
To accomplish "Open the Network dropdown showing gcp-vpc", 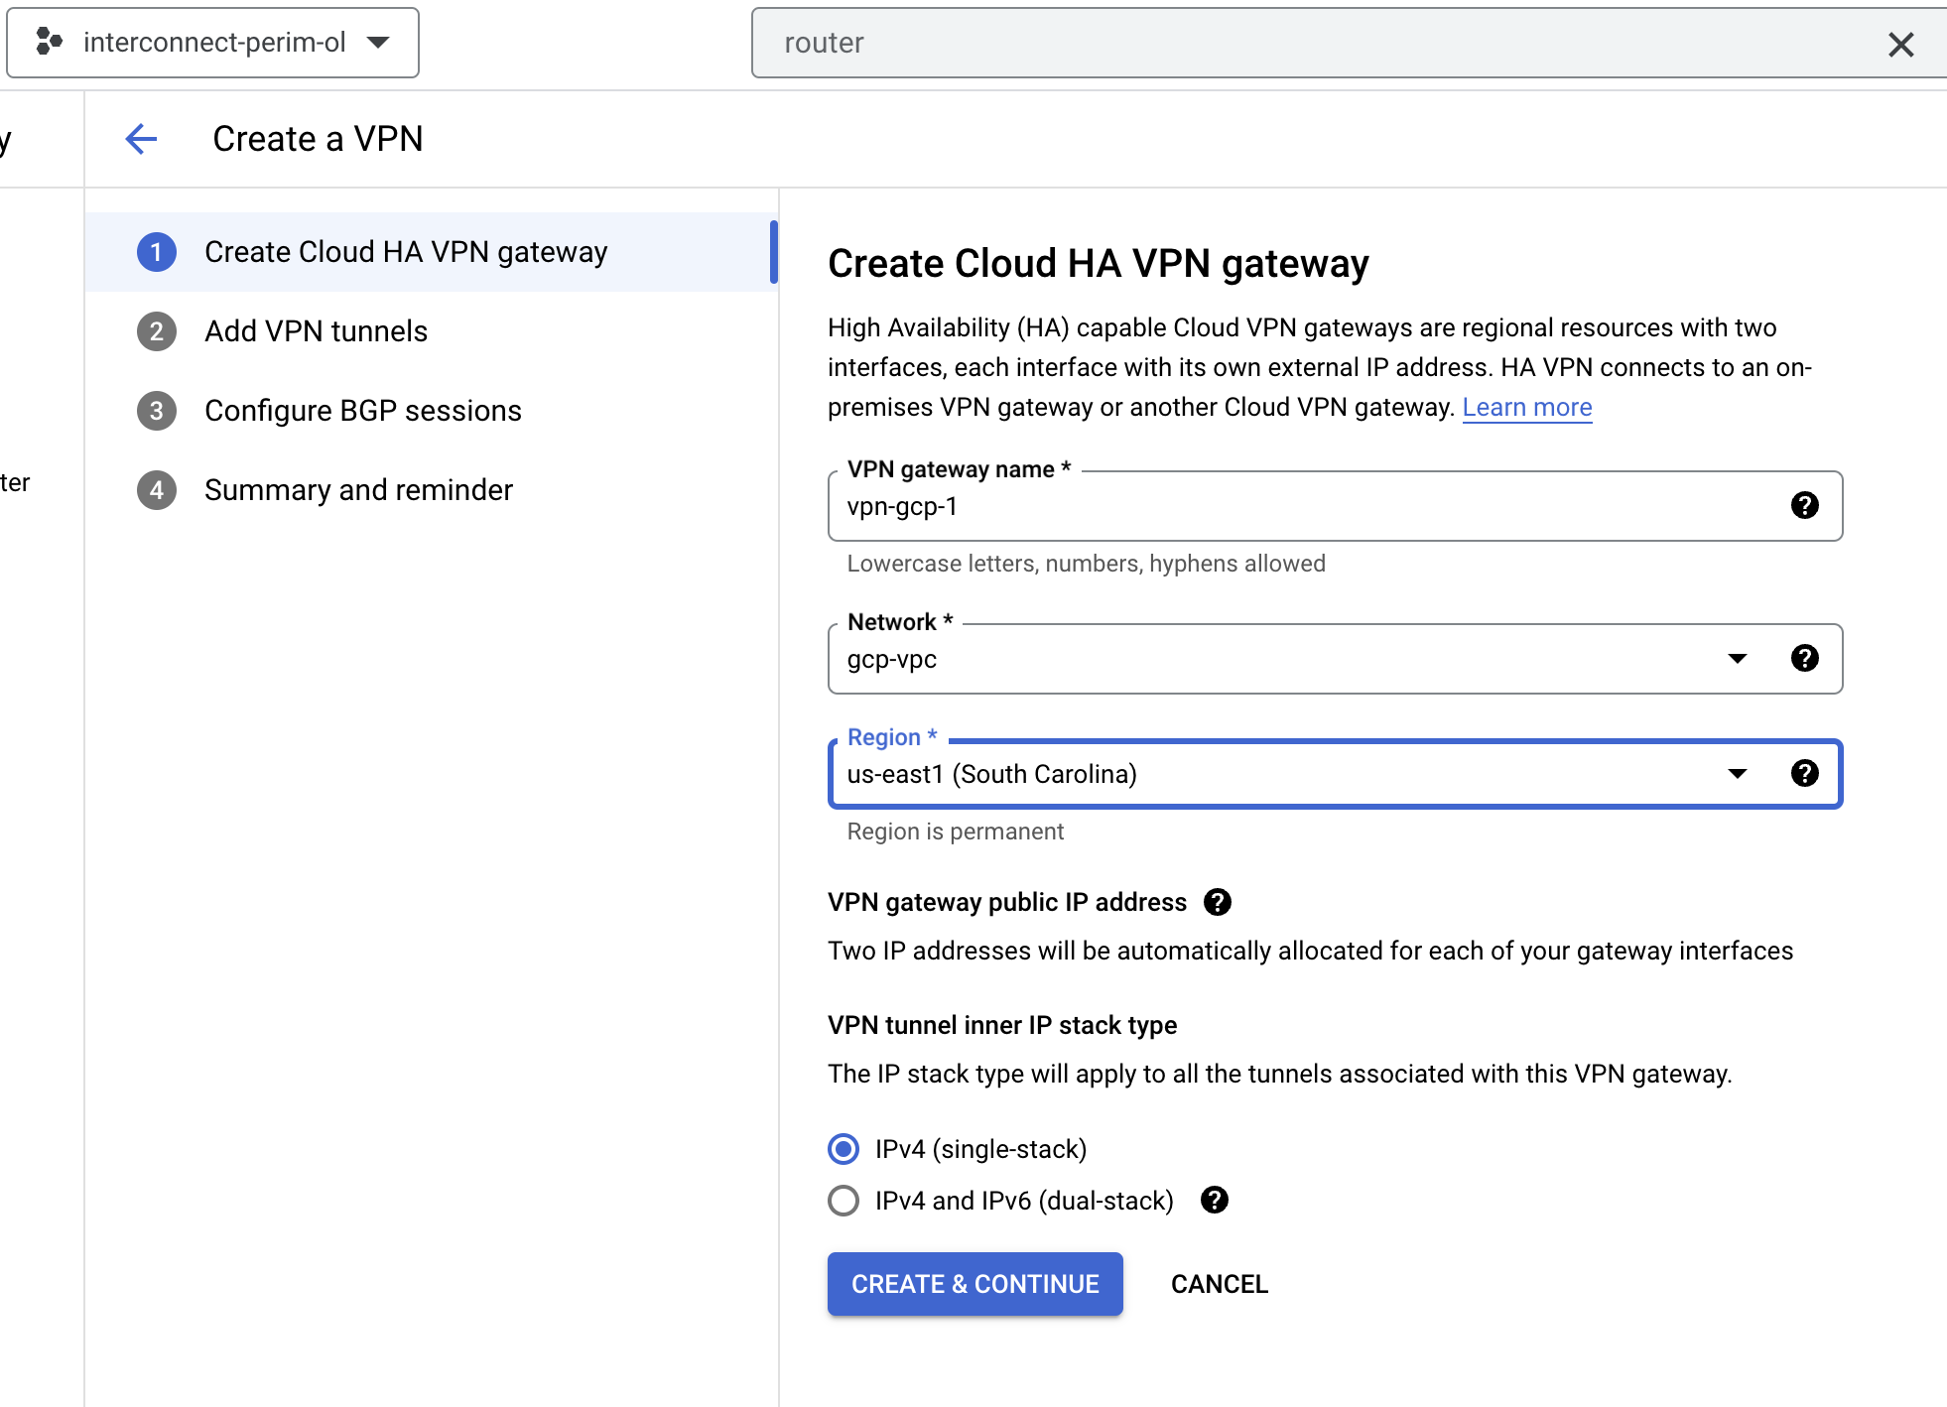I will (1738, 658).
